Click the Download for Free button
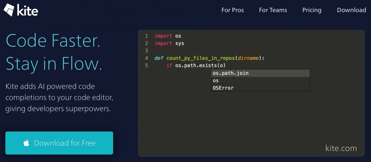Image resolution: width=371 pixels, height=162 pixels. [x=59, y=143]
